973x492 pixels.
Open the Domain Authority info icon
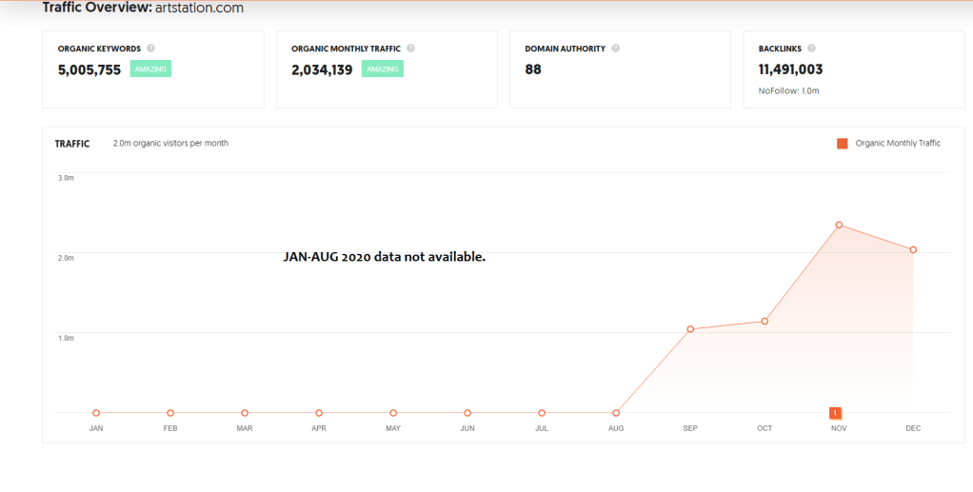[x=615, y=48]
